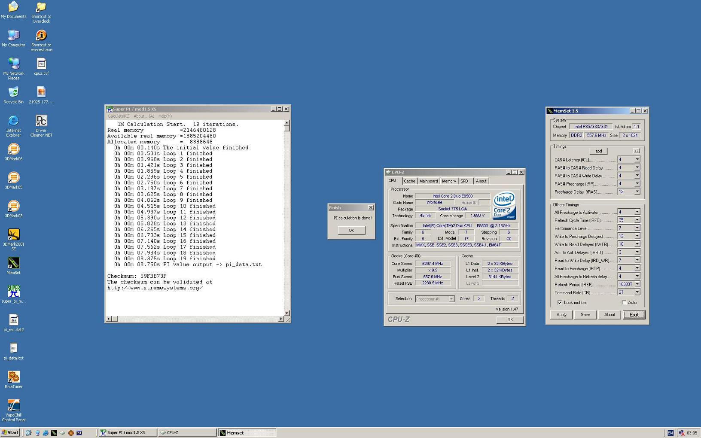Expand RAS# to CAS# Read Delay dropdown
Viewport: 701px width, 438px height.
coord(637,167)
